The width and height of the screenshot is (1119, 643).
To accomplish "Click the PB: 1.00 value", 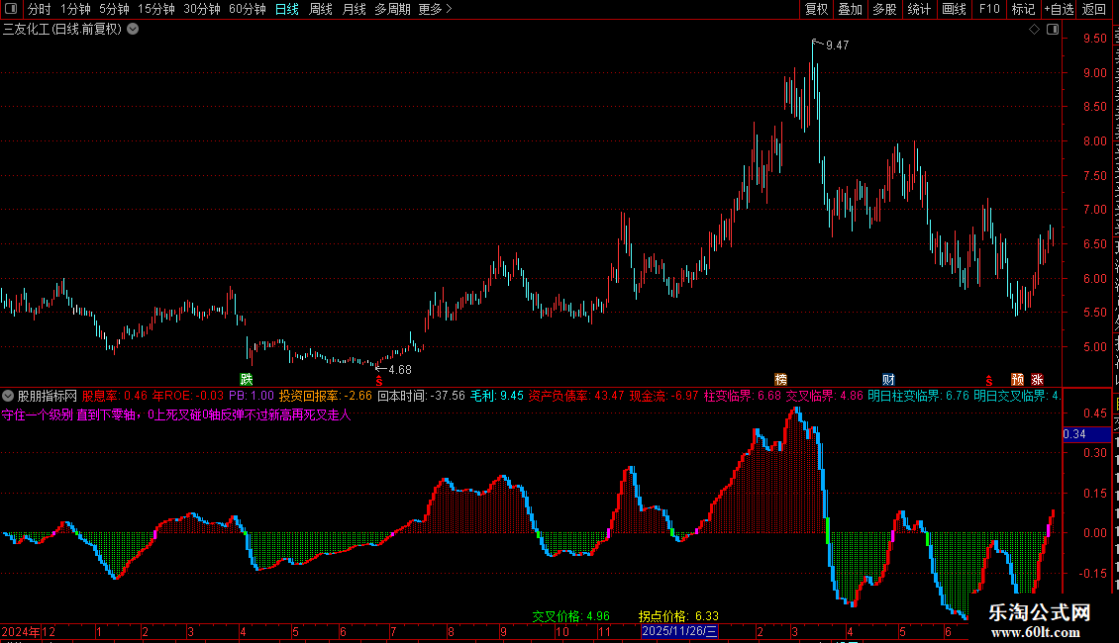I will tap(252, 396).
